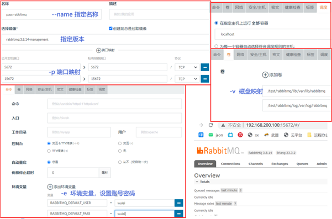The width and height of the screenshot is (332, 219).
Task: Open the xx globe bookmark
Action: (253, 135)
